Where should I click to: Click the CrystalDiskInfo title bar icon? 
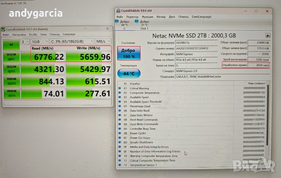pyautogui.click(x=118, y=11)
